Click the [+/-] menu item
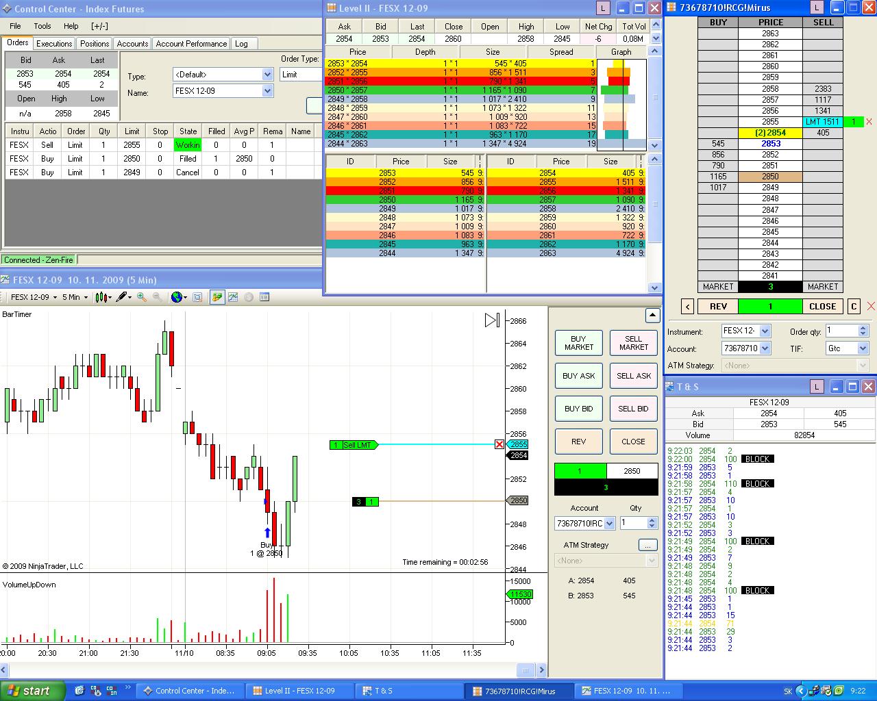This screenshot has height=701, width=877. pyautogui.click(x=99, y=26)
